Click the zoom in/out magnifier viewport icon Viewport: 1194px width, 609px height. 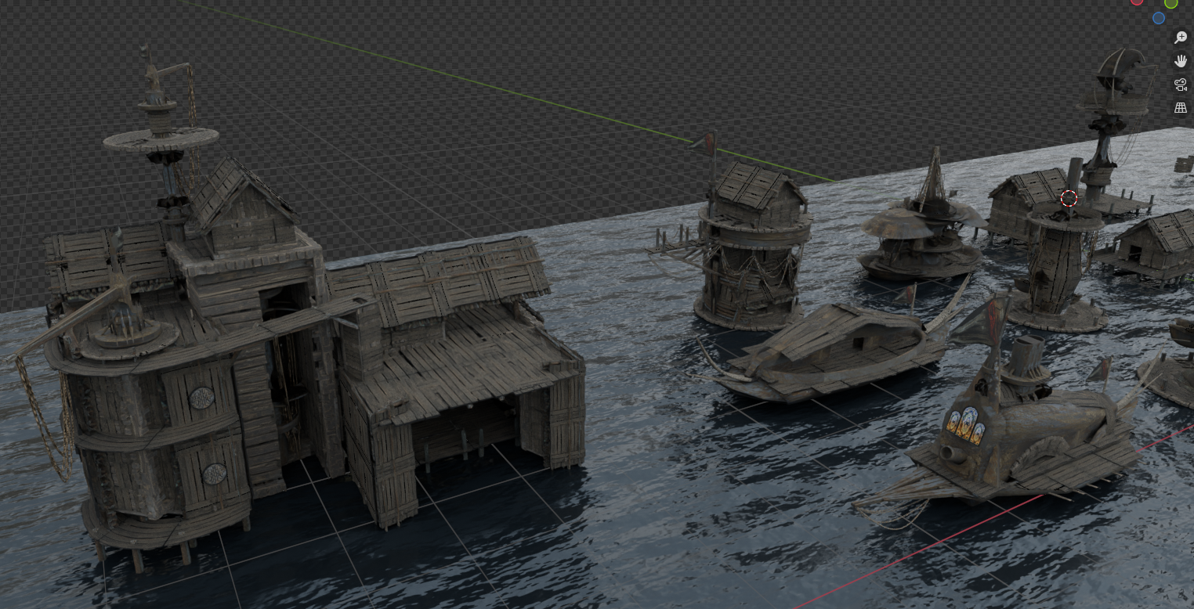[x=1181, y=38]
